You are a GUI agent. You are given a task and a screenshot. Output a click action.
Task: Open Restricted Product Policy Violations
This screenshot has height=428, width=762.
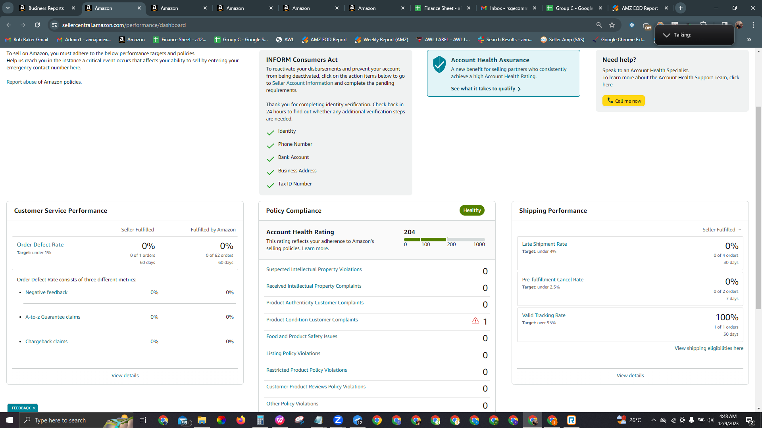[x=306, y=370]
